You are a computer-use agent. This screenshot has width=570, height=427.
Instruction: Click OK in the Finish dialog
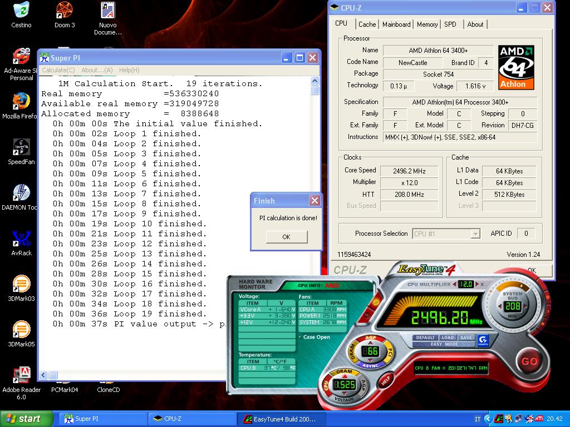[287, 237]
